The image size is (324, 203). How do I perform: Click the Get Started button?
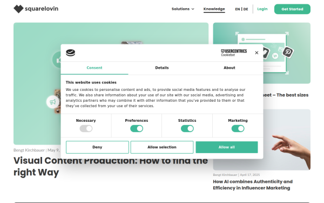click(292, 9)
